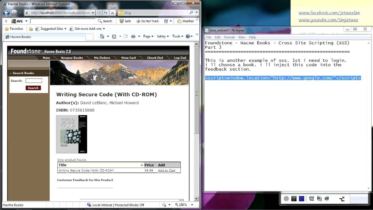Click the recorder minimize-to-tray icon
This screenshot has height=210, width=373.
[342, 199]
